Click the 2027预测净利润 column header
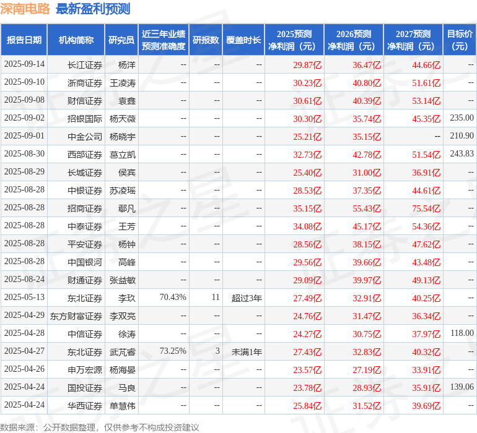477x433 pixels. (x=413, y=40)
